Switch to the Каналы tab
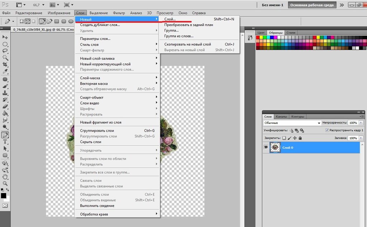Viewport: 367px width, 227px height. tap(281, 116)
